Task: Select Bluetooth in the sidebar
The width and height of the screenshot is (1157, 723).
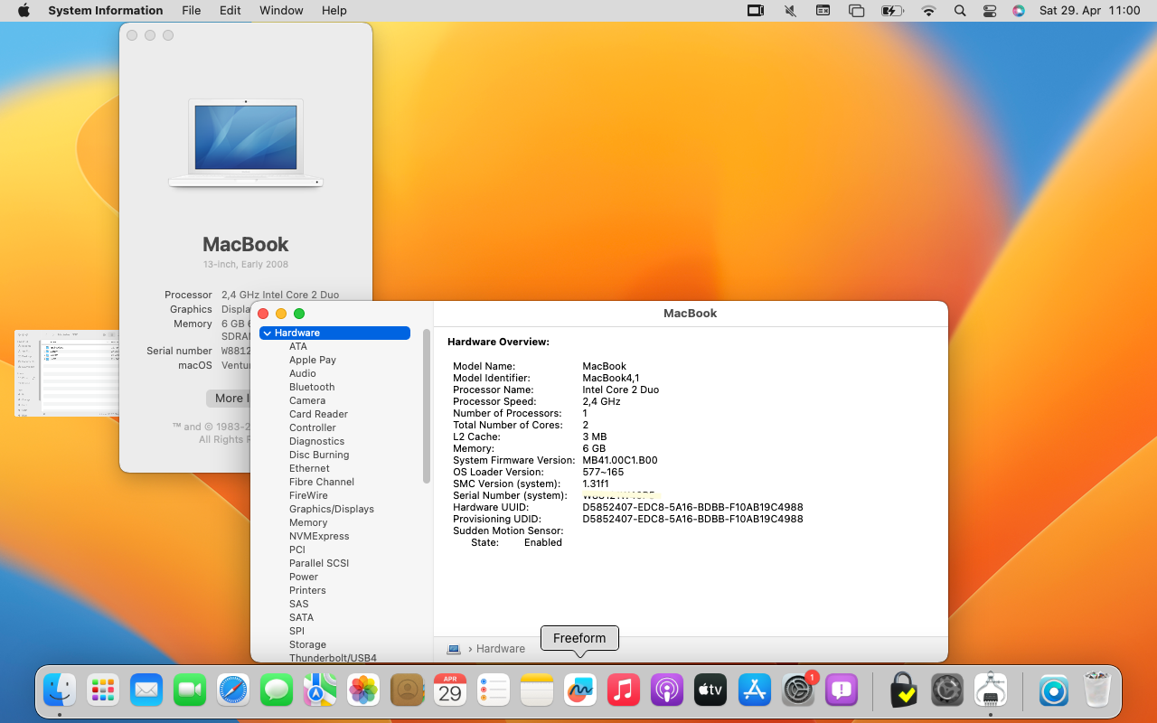Action: click(312, 388)
